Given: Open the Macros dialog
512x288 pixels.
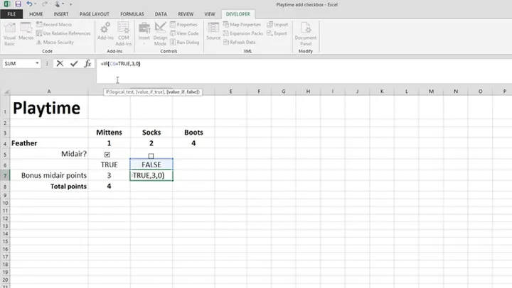Looking at the screenshot, I should 26,31.
